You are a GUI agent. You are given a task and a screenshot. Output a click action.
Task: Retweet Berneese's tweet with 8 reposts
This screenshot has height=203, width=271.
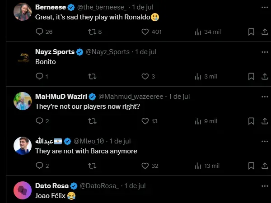click(92, 32)
